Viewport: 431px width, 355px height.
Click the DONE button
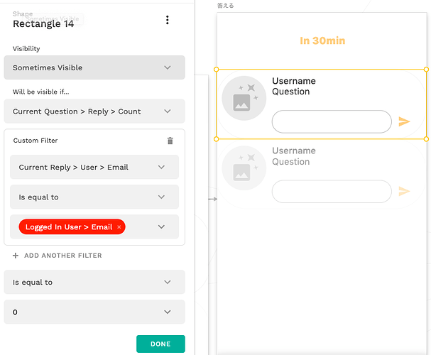tap(160, 344)
